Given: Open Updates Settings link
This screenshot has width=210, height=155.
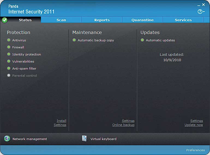Looking at the screenshot, I should pos(197,121).
